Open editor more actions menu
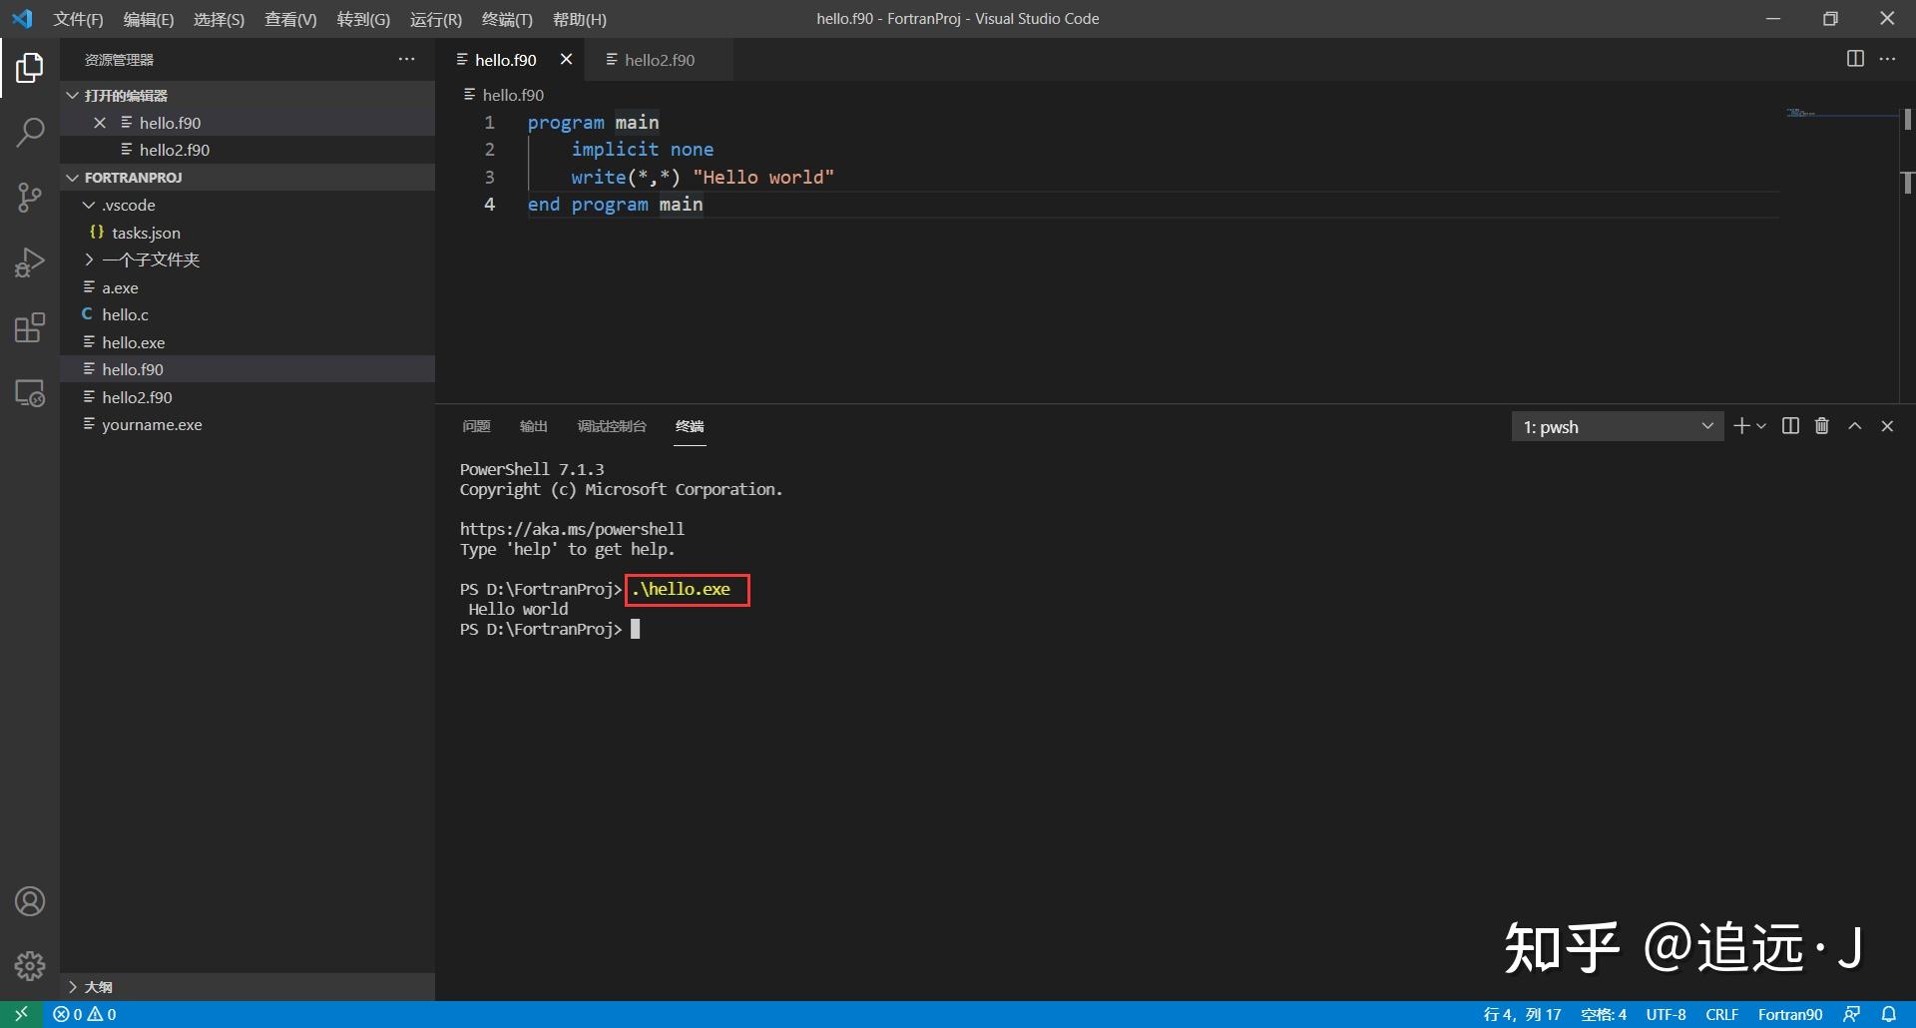Viewport: 1916px width, 1028px height. click(1887, 59)
